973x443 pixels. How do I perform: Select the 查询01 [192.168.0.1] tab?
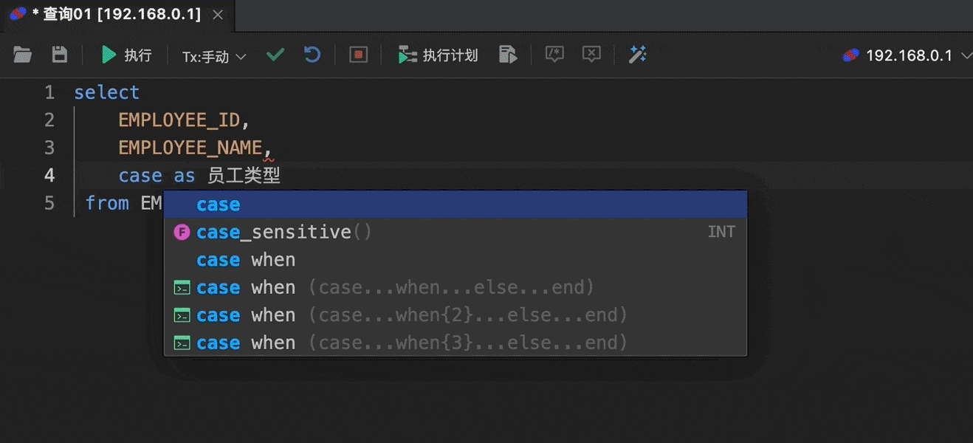[x=109, y=14]
